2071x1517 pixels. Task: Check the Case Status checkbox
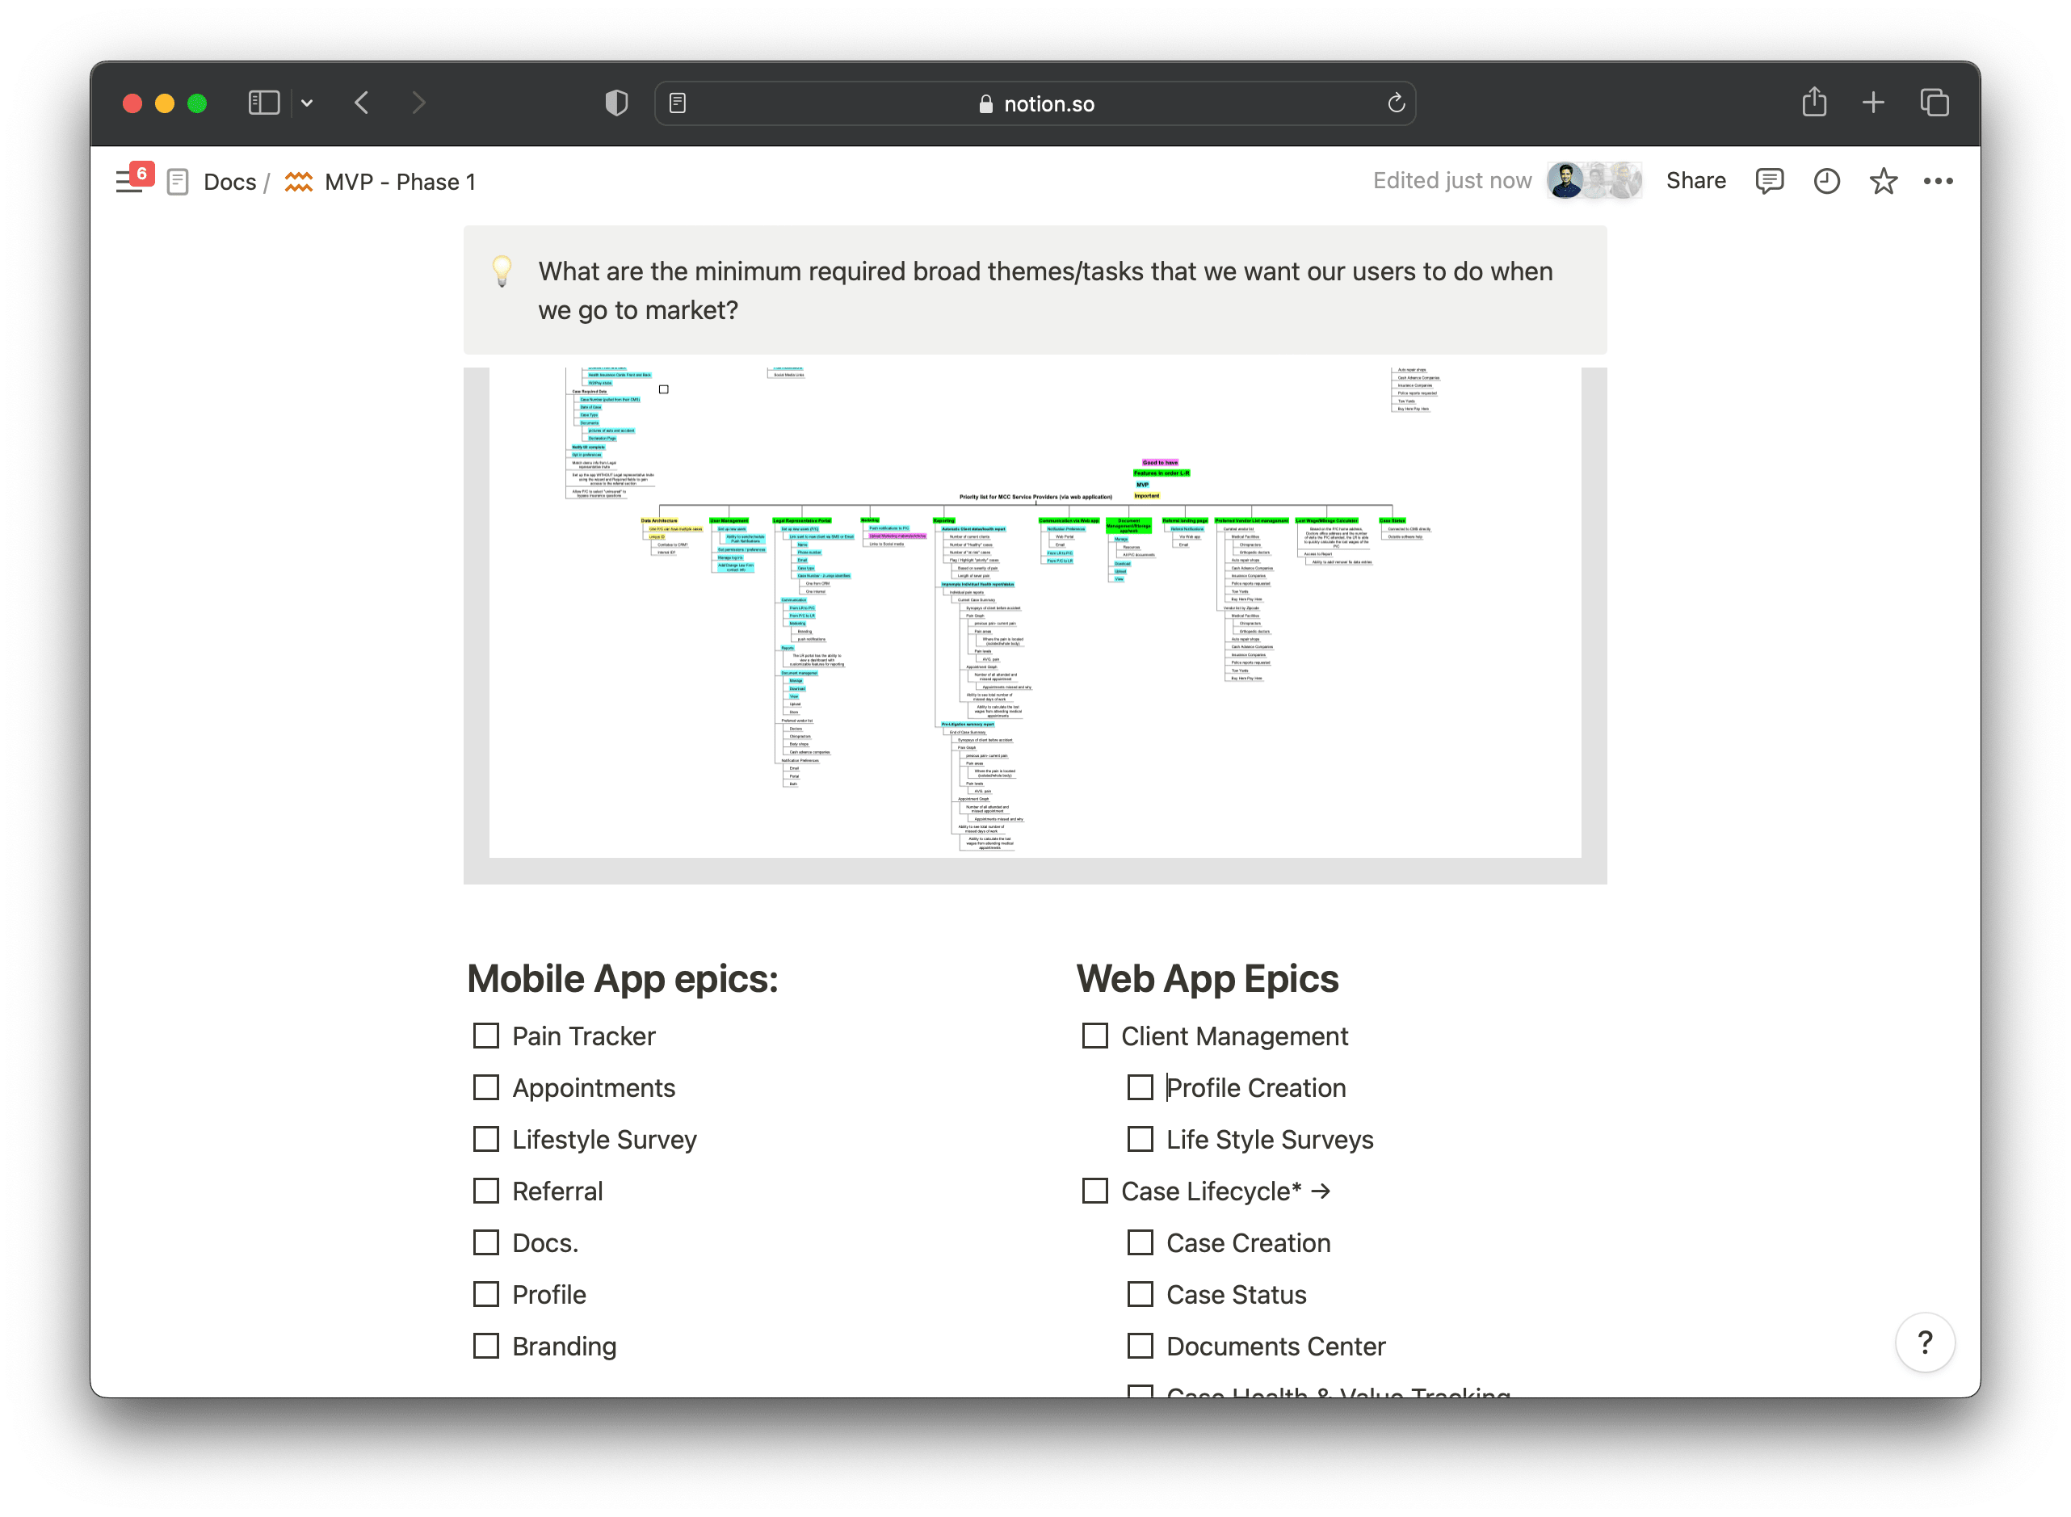[x=1141, y=1294]
